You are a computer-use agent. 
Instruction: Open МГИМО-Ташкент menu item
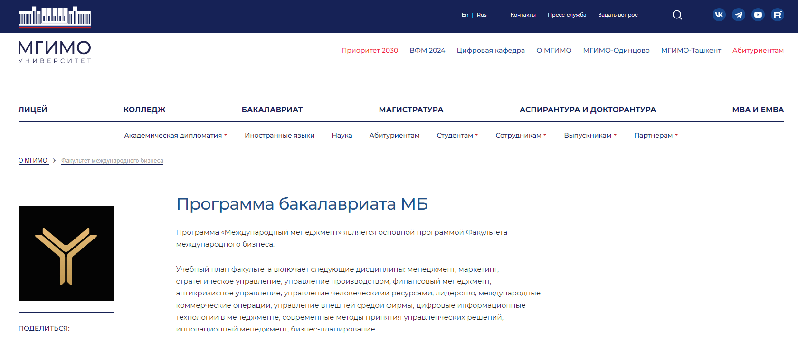tap(691, 50)
